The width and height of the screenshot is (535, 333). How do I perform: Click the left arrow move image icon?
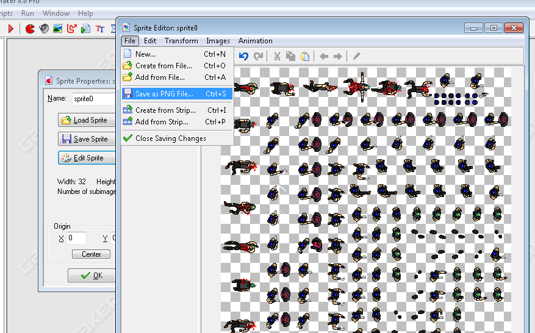coord(324,56)
